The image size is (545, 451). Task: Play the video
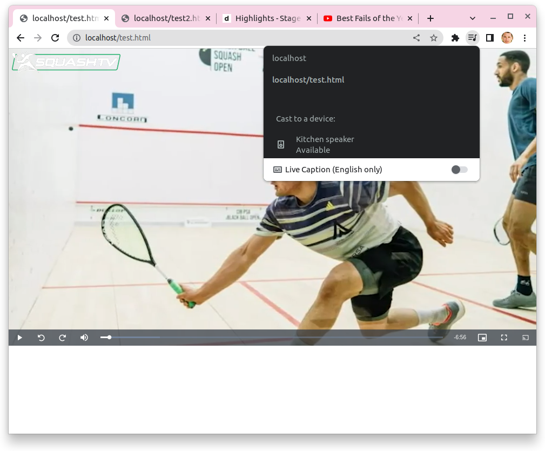click(19, 337)
